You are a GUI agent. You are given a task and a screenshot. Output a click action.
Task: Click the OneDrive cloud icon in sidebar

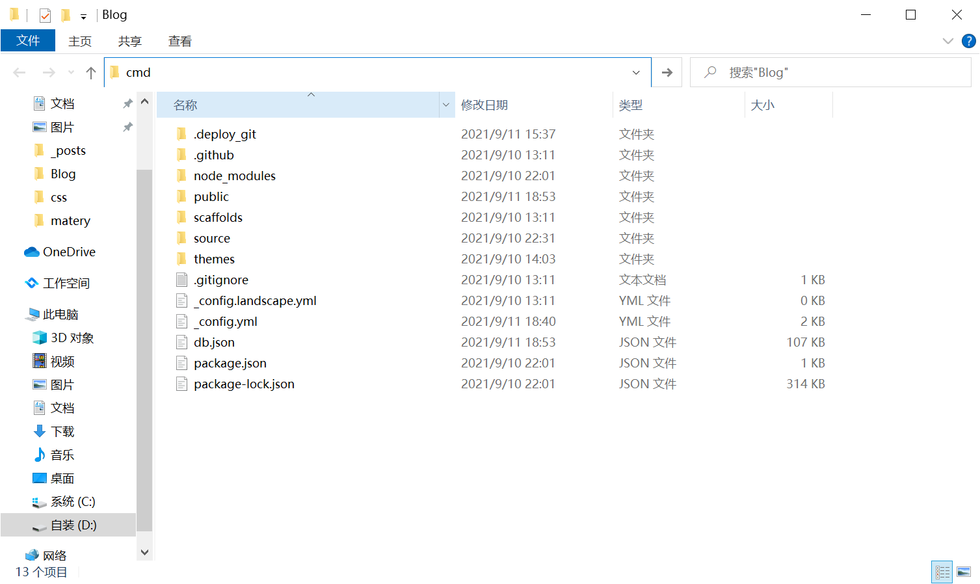click(32, 252)
